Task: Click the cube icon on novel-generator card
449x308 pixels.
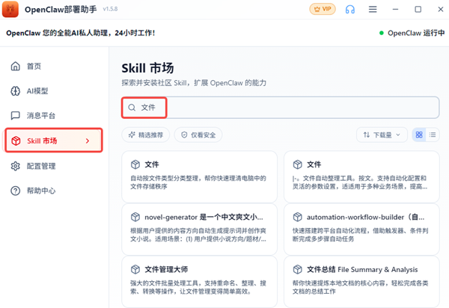Action: [135, 217]
